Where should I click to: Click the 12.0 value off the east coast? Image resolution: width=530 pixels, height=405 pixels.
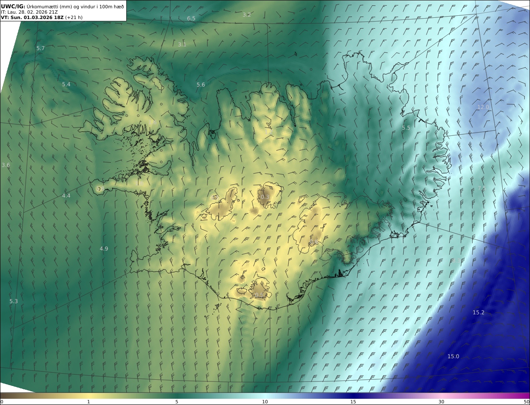point(483,107)
